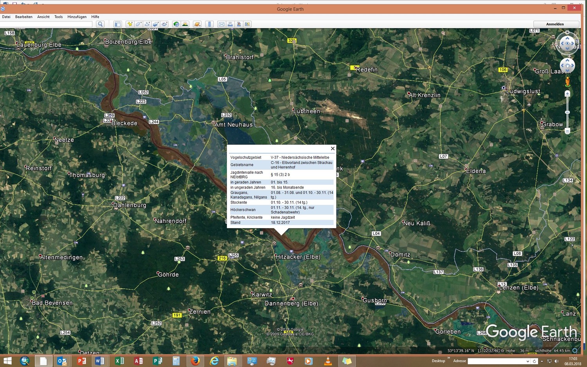Select the add polygon tool
Screen dimensions: 587x367
(139, 24)
